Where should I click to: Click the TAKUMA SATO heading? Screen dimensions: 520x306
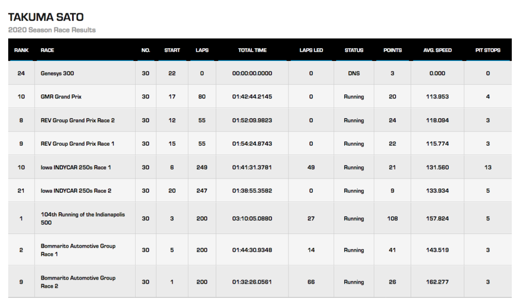46,17
